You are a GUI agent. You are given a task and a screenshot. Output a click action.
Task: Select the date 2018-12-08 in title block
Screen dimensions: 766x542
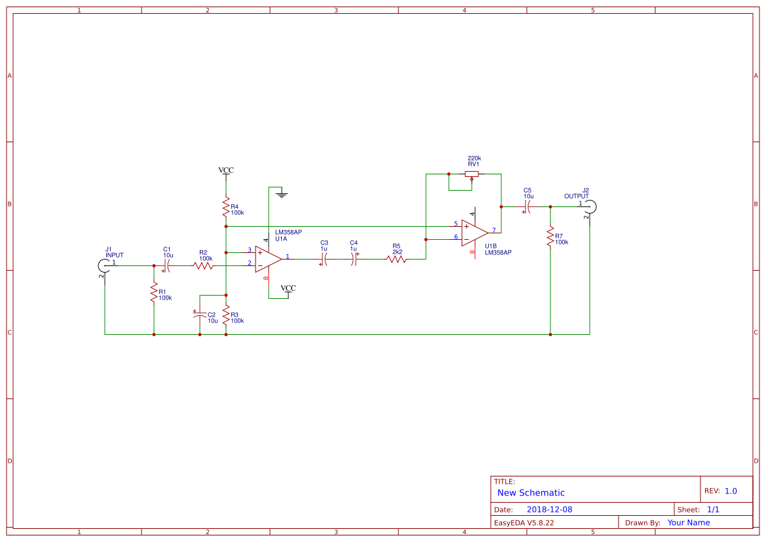tap(550, 509)
